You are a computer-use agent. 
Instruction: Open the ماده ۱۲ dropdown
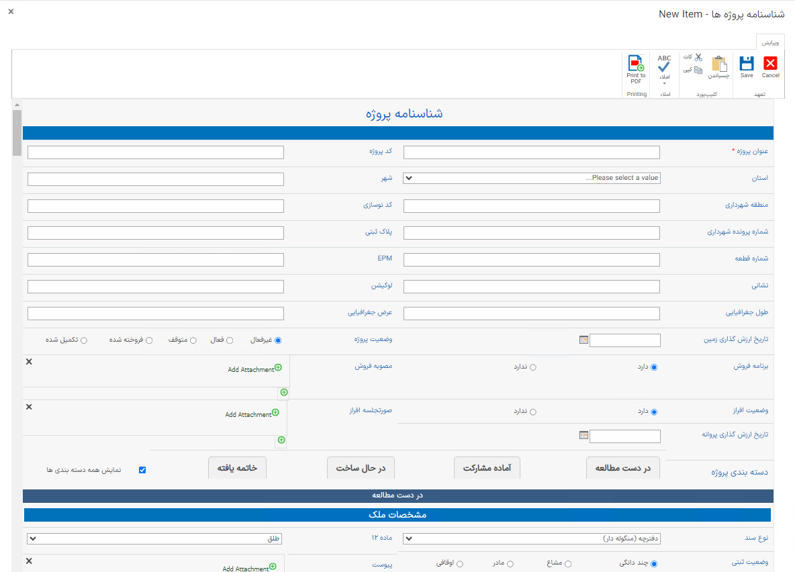pos(154,538)
